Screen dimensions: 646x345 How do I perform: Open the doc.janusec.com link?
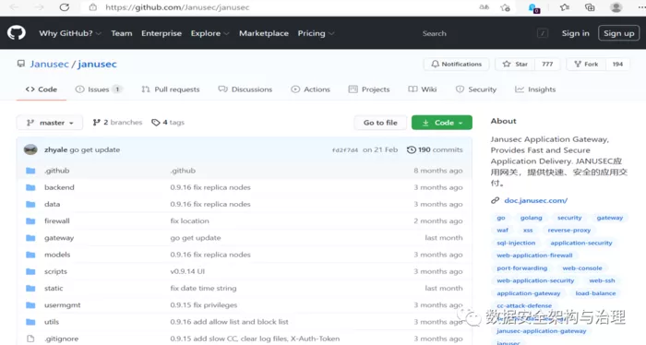click(x=535, y=200)
